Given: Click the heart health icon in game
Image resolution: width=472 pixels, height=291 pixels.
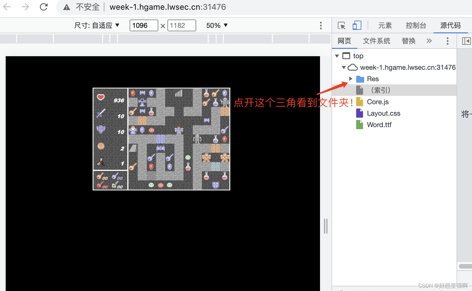Looking at the screenshot, I should [101, 97].
